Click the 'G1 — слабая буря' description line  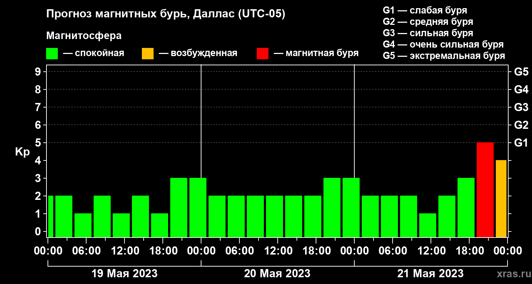pos(425,10)
